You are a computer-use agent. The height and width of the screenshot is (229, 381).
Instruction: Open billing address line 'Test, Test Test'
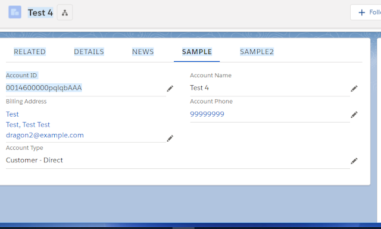pyautogui.click(x=28, y=124)
